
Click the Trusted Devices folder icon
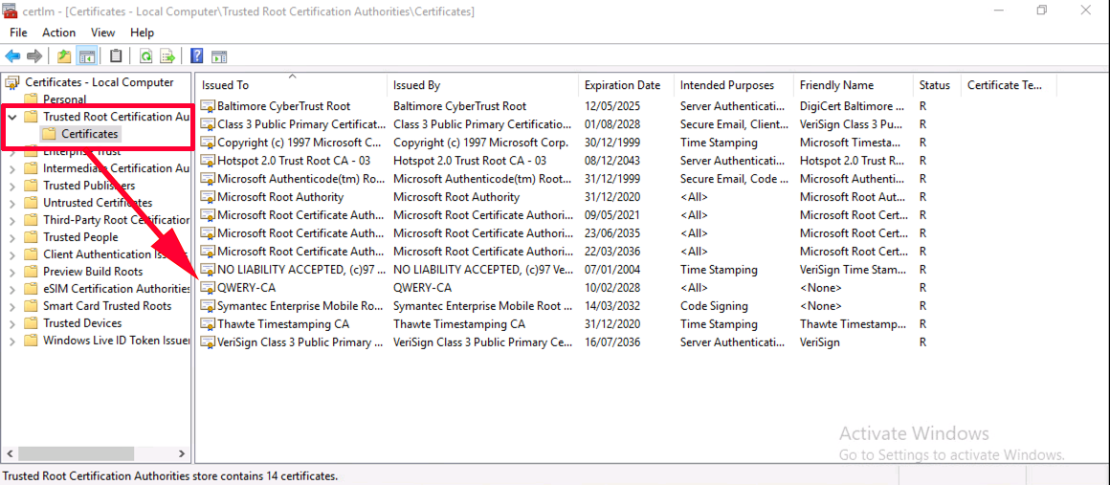tap(31, 323)
